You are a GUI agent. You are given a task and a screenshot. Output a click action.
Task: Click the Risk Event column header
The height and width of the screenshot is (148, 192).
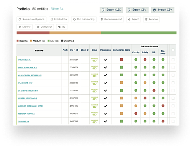[163, 53]
